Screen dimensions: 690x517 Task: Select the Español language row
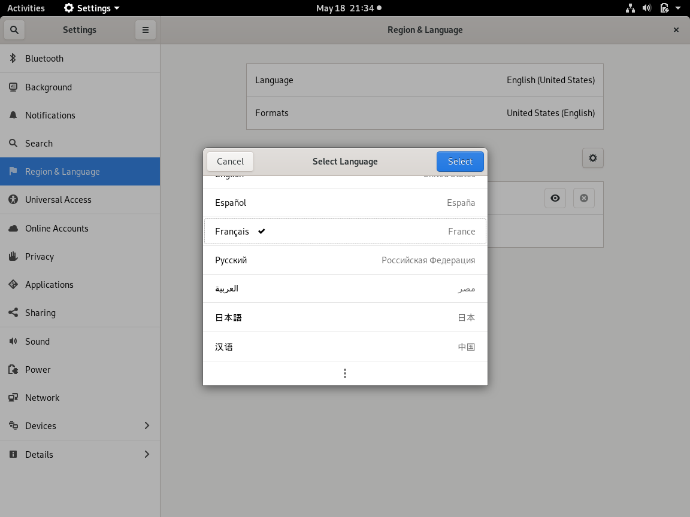pos(345,203)
